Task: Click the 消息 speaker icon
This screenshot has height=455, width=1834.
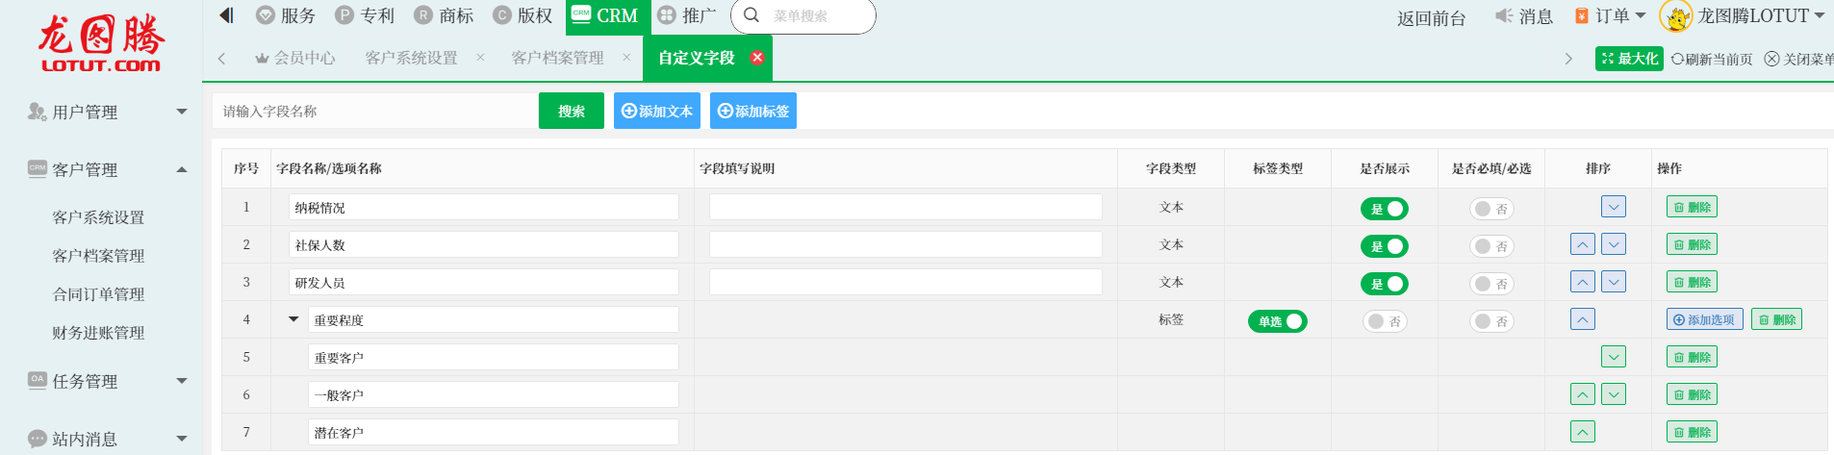Action: coord(1503,16)
